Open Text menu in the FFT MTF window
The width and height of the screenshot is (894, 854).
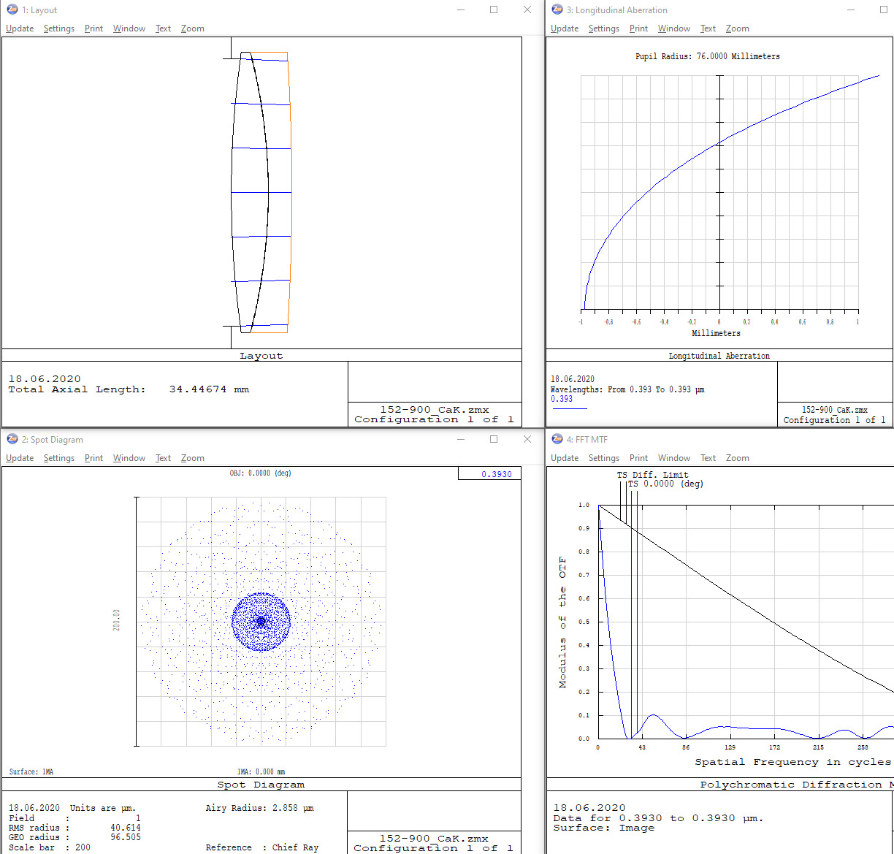[708, 458]
